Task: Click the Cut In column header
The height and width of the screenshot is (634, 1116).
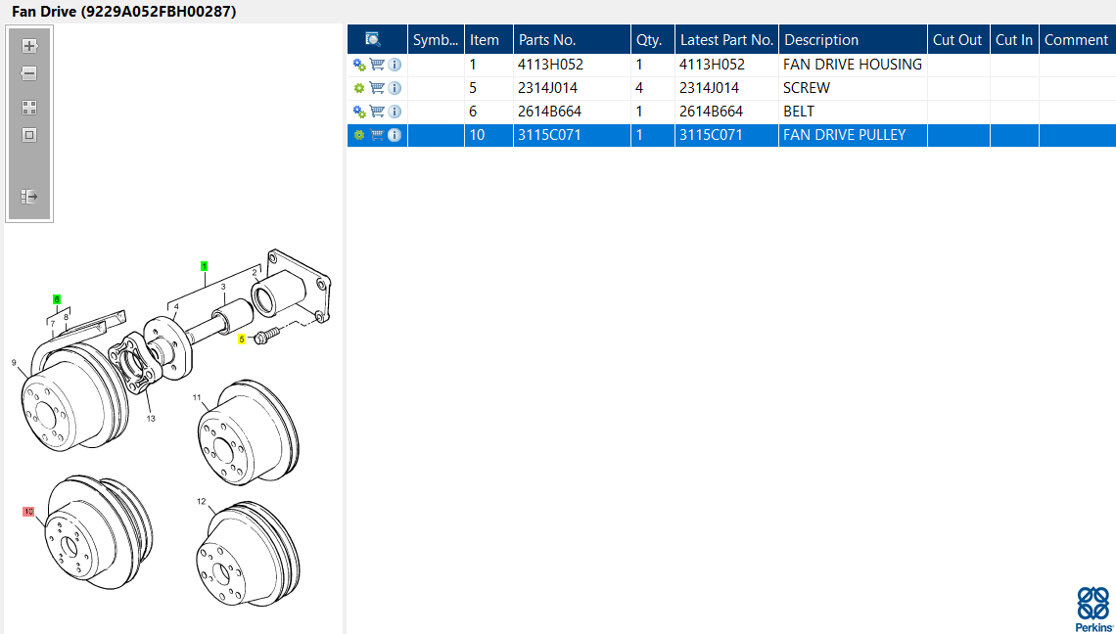Action: coord(1014,40)
